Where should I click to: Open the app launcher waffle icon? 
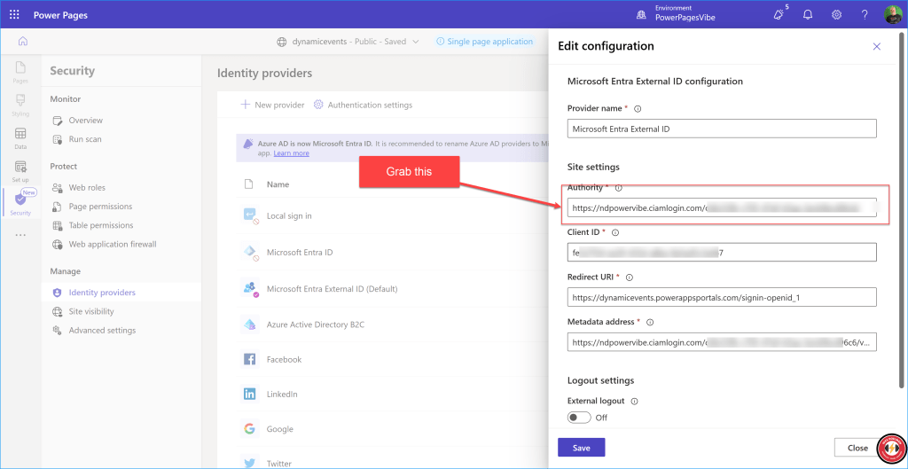[14, 15]
